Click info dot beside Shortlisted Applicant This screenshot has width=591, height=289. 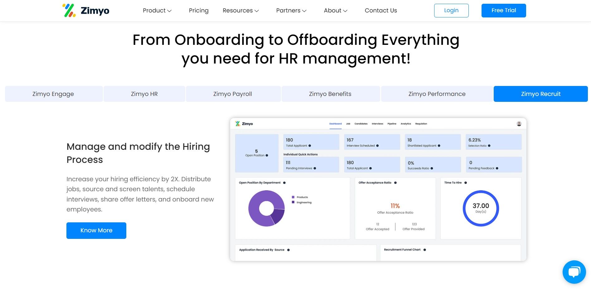(439, 146)
